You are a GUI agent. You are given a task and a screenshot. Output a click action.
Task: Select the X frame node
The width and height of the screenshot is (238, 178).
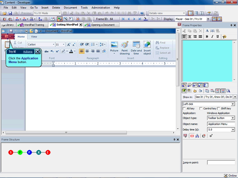pos(39,152)
